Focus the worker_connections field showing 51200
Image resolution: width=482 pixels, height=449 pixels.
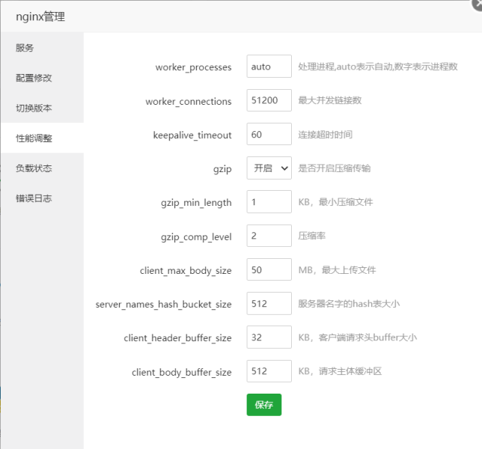[269, 100]
